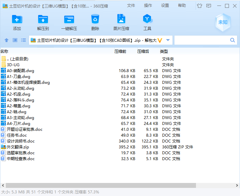Viewport: 240px width, 196px height.
Task: Minimize the 360压缩 window
Action: pos(219,6)
